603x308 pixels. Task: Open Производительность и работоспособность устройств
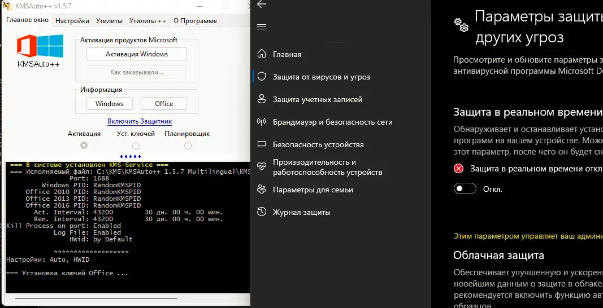click(x=328, y=167)
